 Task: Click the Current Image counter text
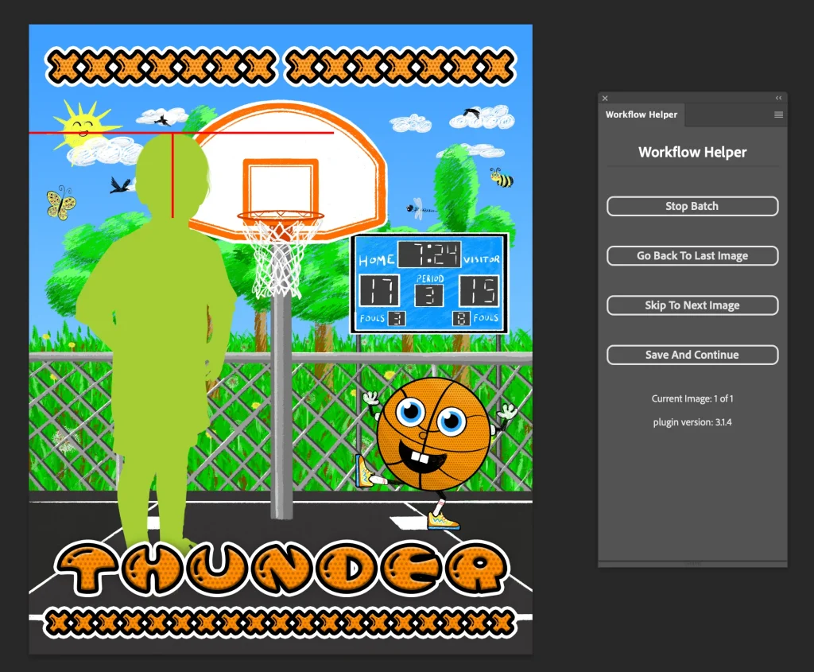692,398
